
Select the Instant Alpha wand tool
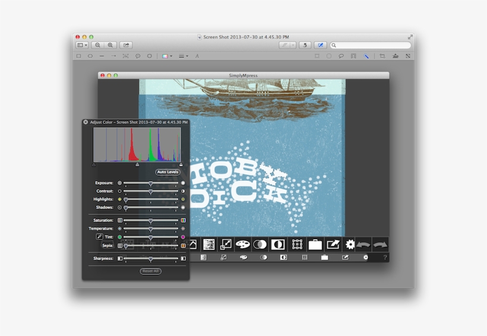point(366,56)
